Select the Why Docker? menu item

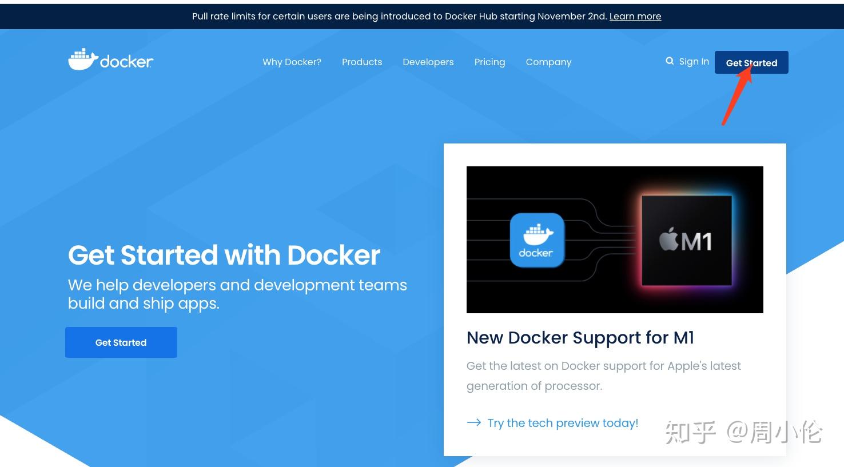(x=292, y=62)
